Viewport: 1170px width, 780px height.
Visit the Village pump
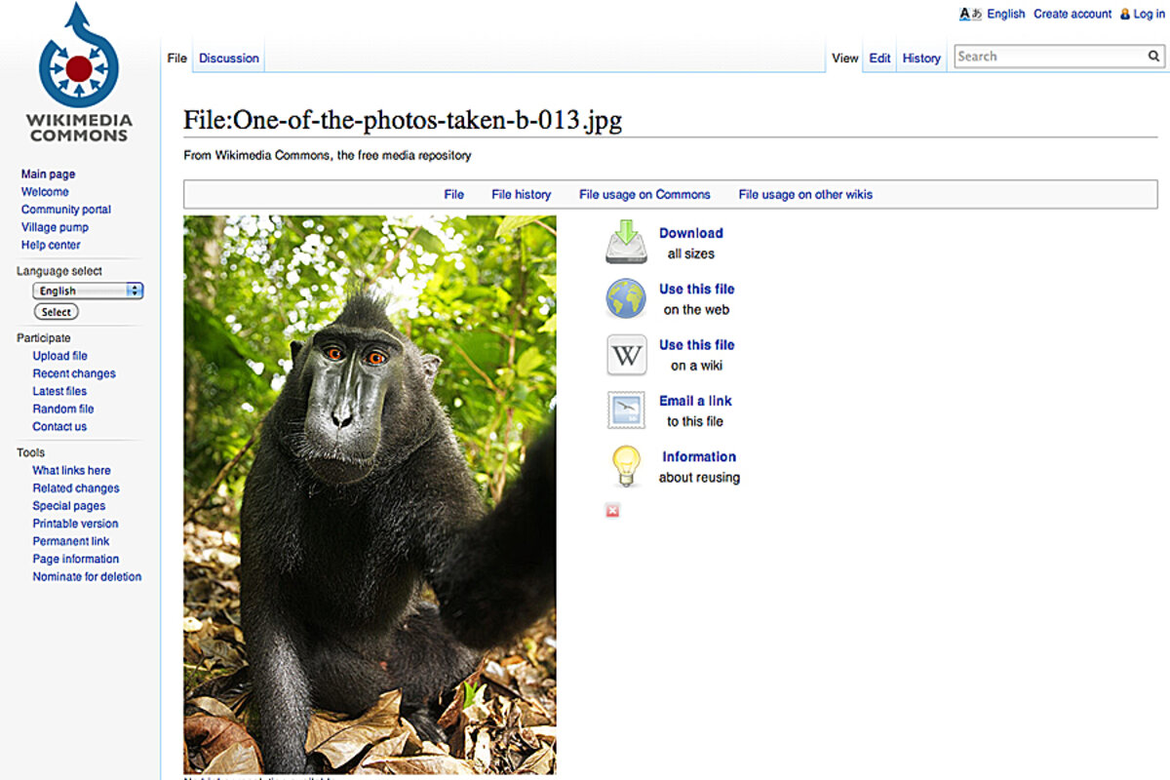[x=55, y=227]
